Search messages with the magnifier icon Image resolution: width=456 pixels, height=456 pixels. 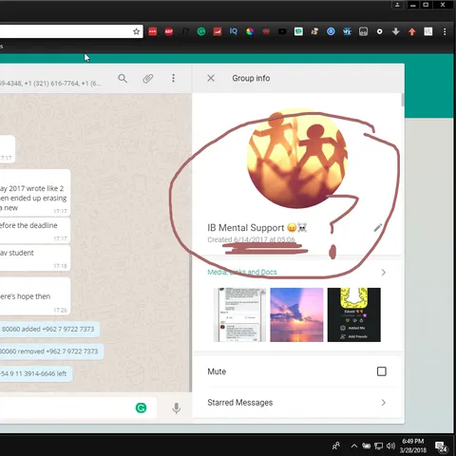(123, 78)
